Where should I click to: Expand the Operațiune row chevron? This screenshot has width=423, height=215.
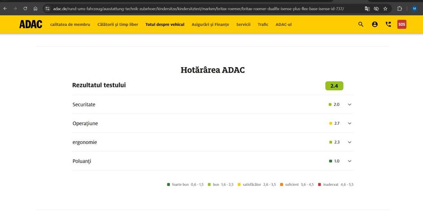coord(350,123)
